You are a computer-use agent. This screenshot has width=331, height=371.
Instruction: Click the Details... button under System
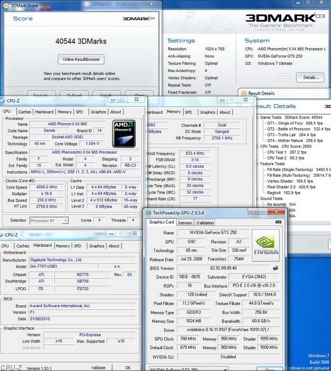(x=311, y=78)
